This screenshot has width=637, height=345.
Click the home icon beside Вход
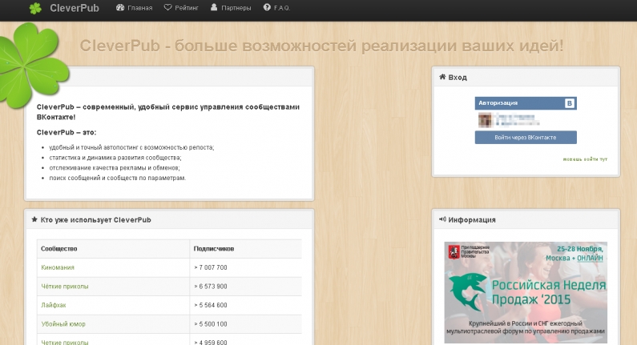coord(442,77)
